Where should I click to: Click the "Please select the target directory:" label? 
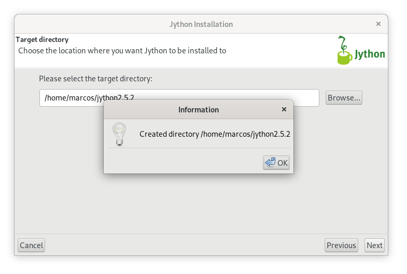pyautogui.click(x=95, y=79)
